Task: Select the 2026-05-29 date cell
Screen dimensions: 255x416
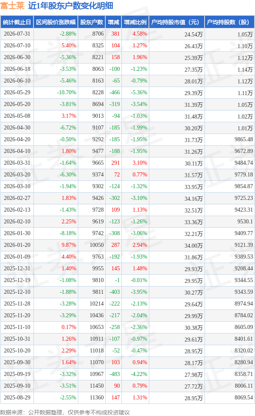Action: (x=17, y=92)
